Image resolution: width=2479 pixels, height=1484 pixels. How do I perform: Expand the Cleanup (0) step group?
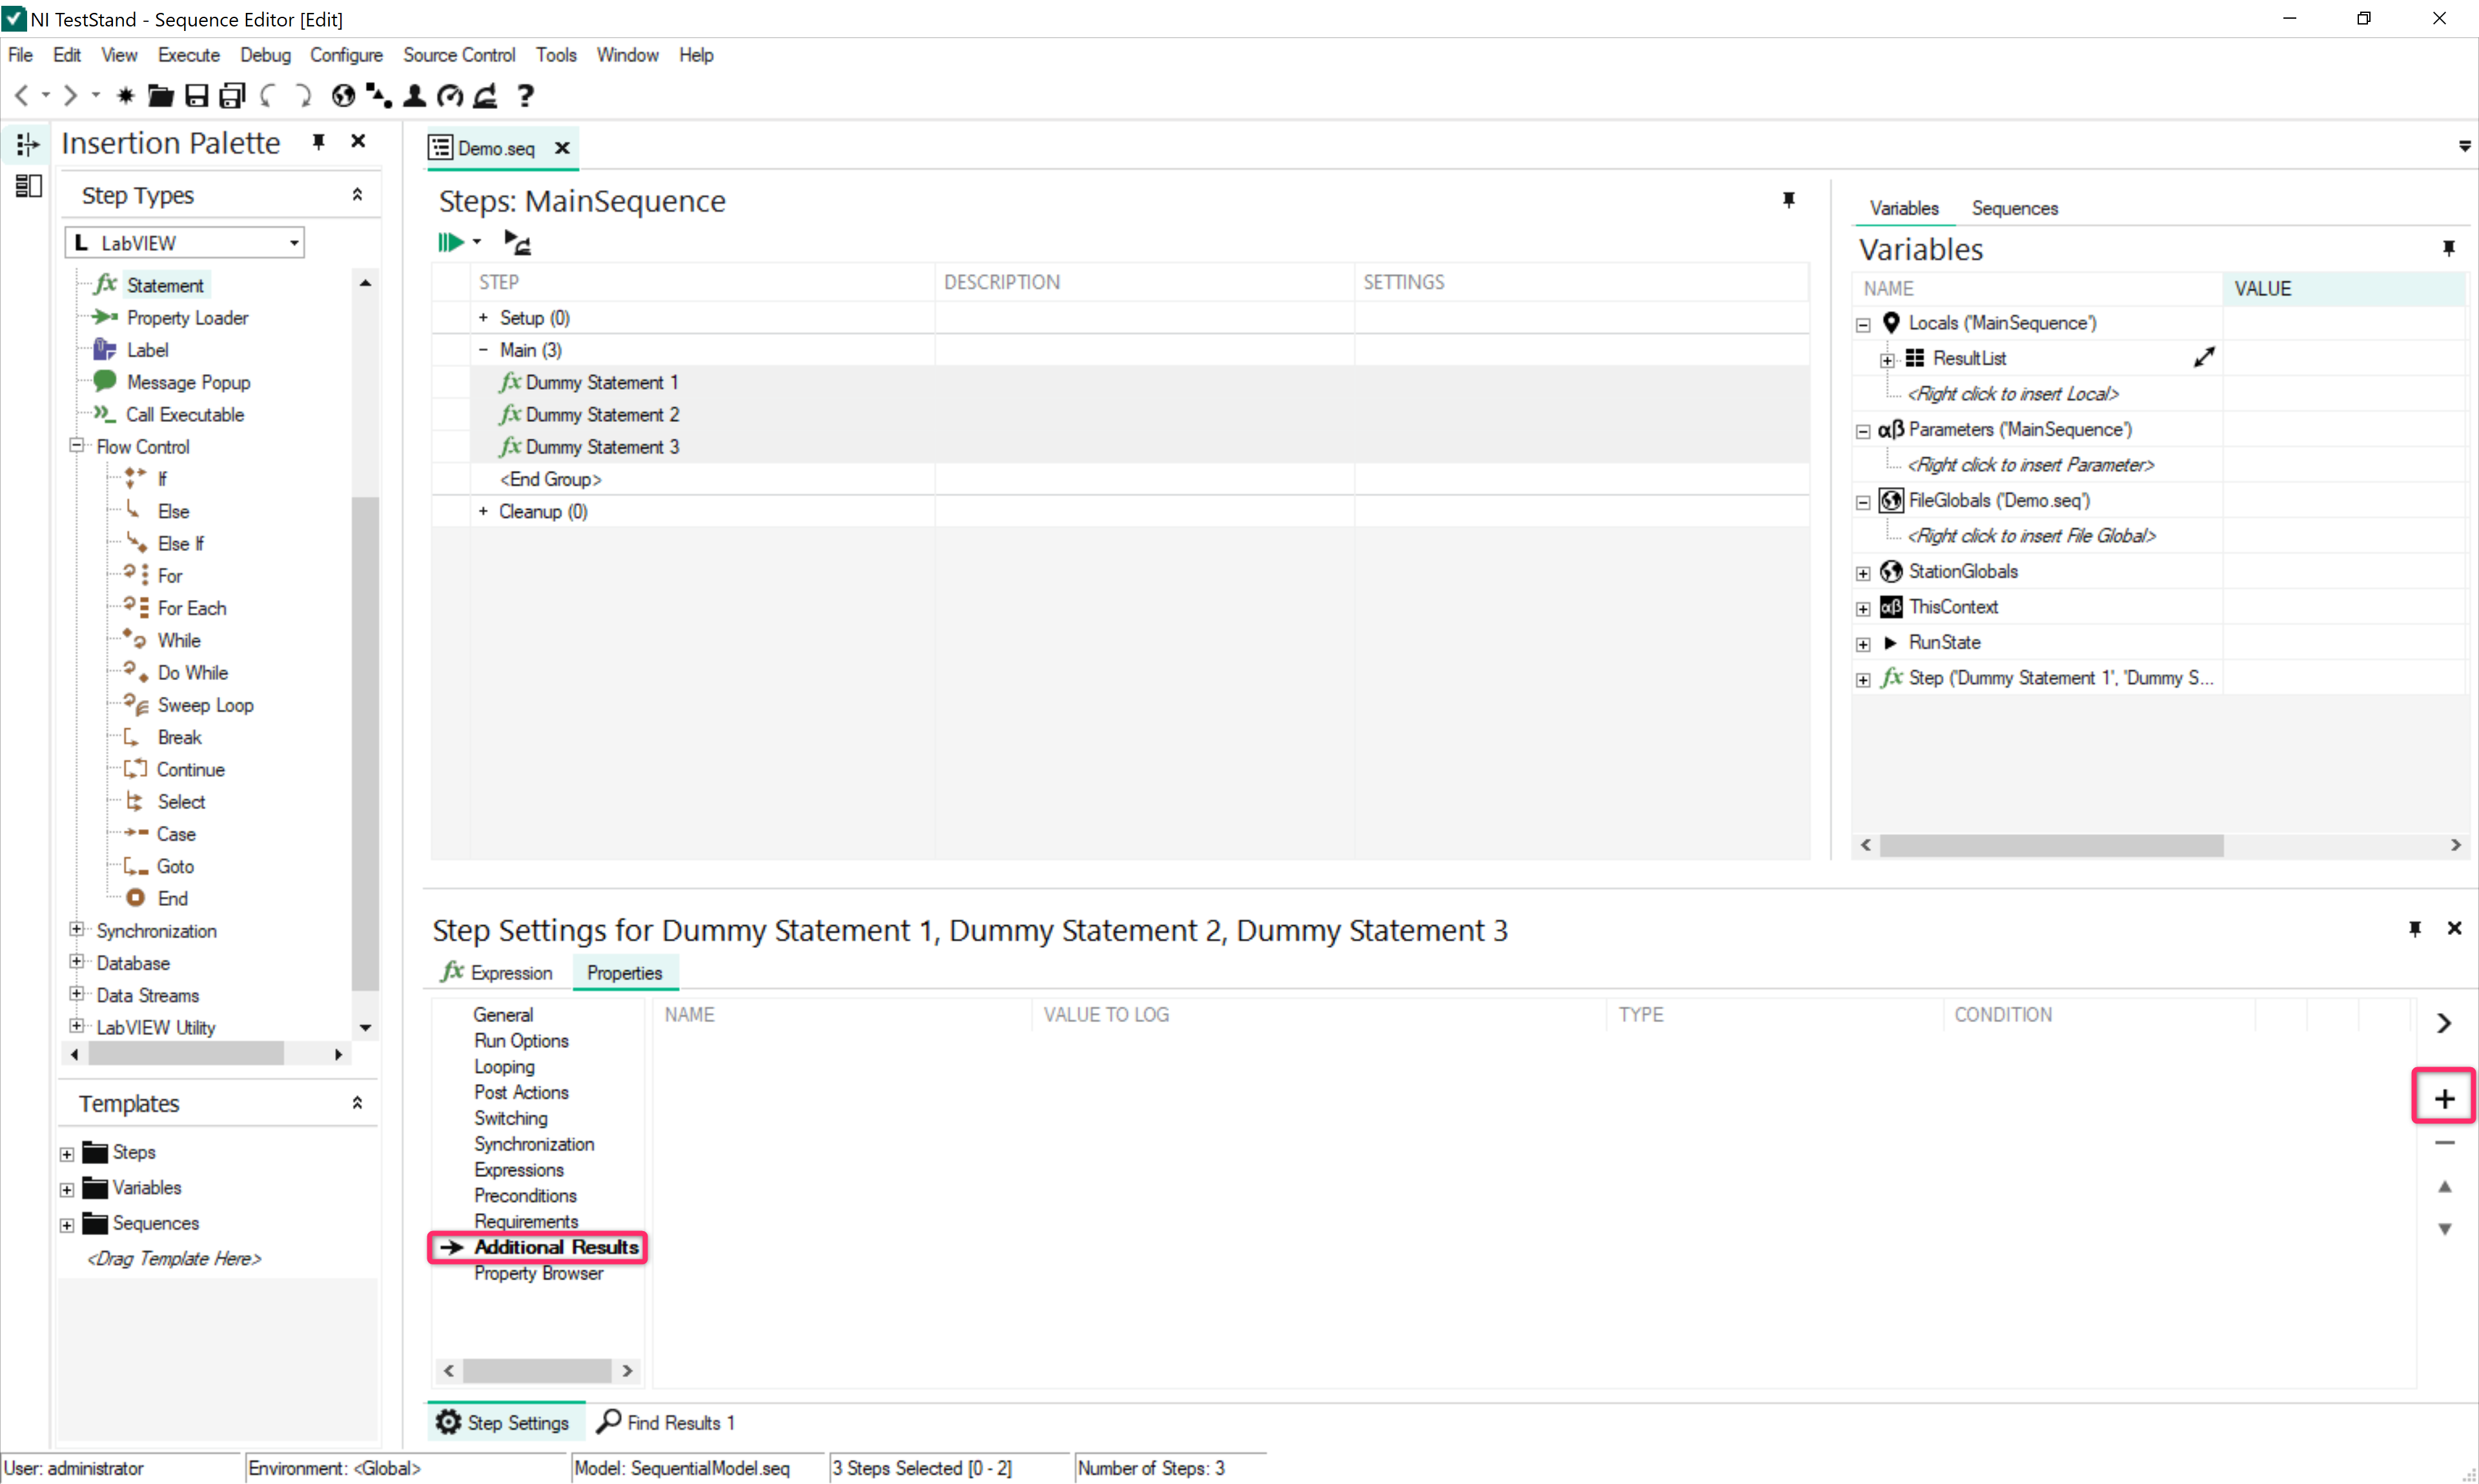coord(483,511)
